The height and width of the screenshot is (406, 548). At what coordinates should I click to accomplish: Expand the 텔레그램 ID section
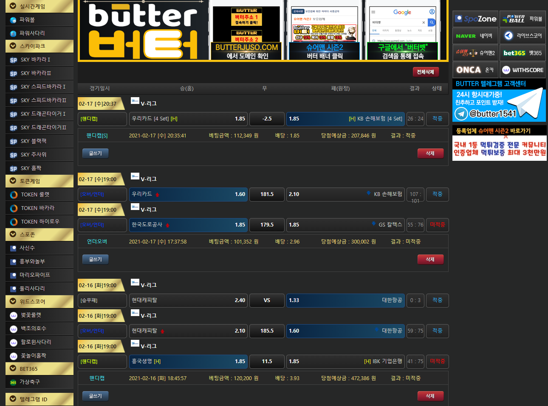click(x=13, y=399)
